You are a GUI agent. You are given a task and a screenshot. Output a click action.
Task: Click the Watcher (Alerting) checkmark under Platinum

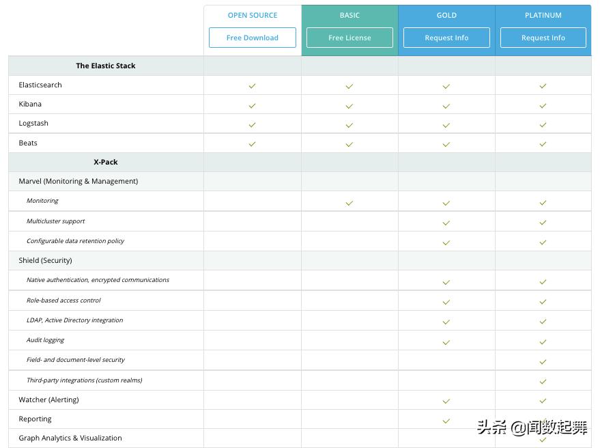click(543, 400)
